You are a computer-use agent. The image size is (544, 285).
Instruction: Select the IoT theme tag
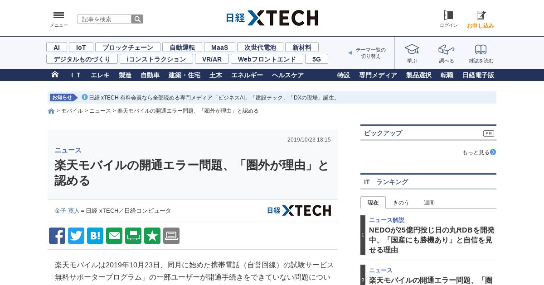pyautogui.click(x=81, y=47)
